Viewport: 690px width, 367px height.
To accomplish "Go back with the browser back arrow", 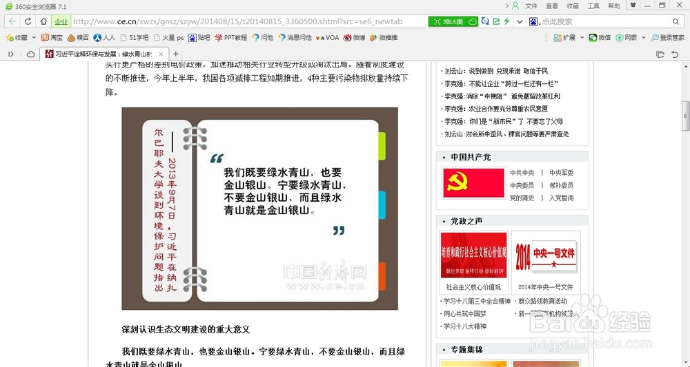I will tap(12, 21).
